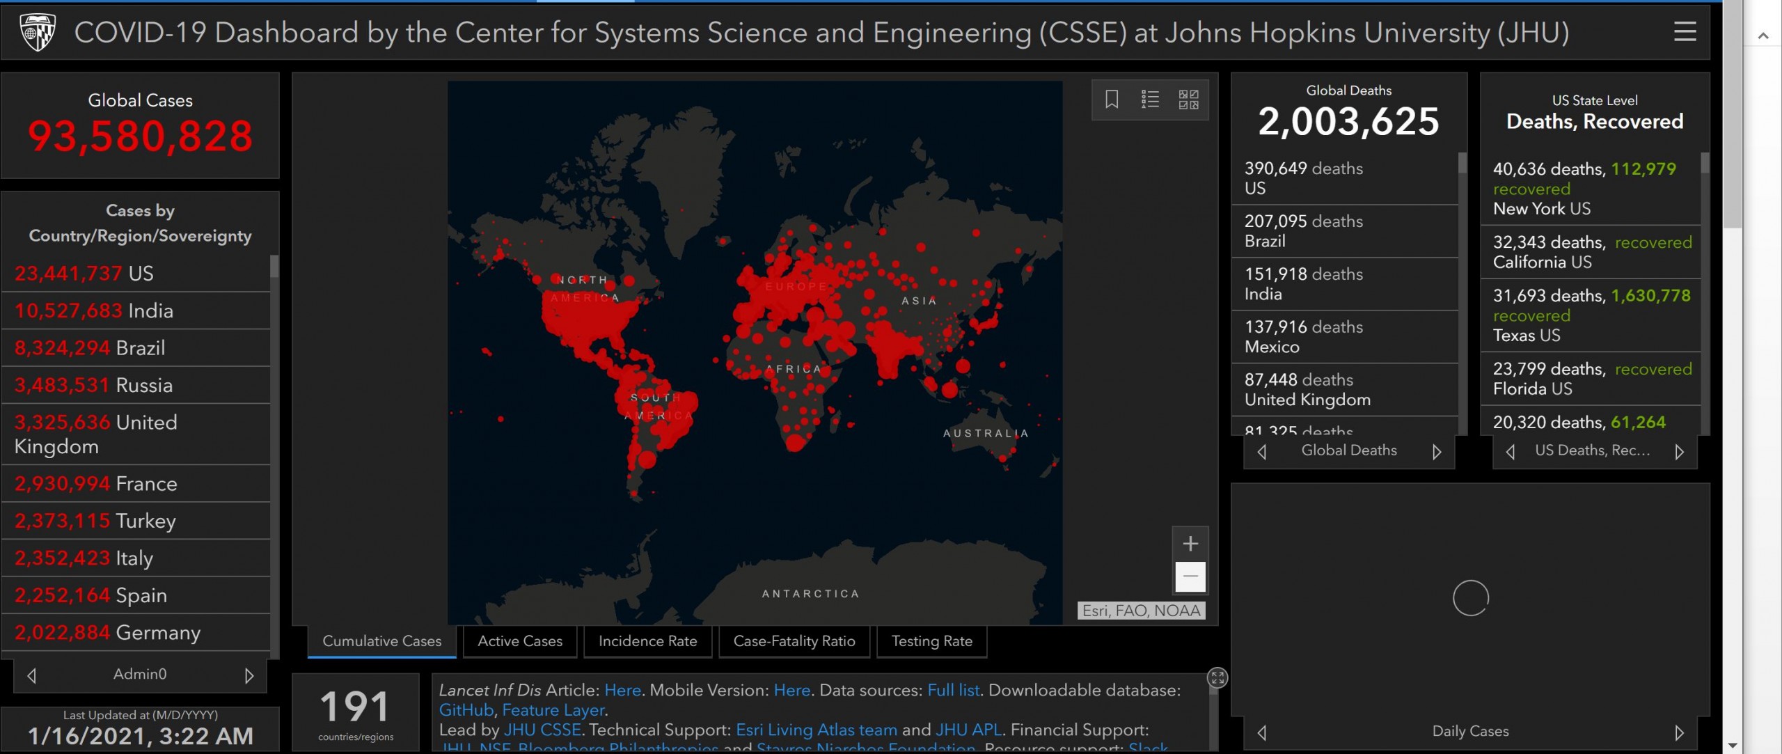Go to next Admin0 list page

(x=249, y=675)
